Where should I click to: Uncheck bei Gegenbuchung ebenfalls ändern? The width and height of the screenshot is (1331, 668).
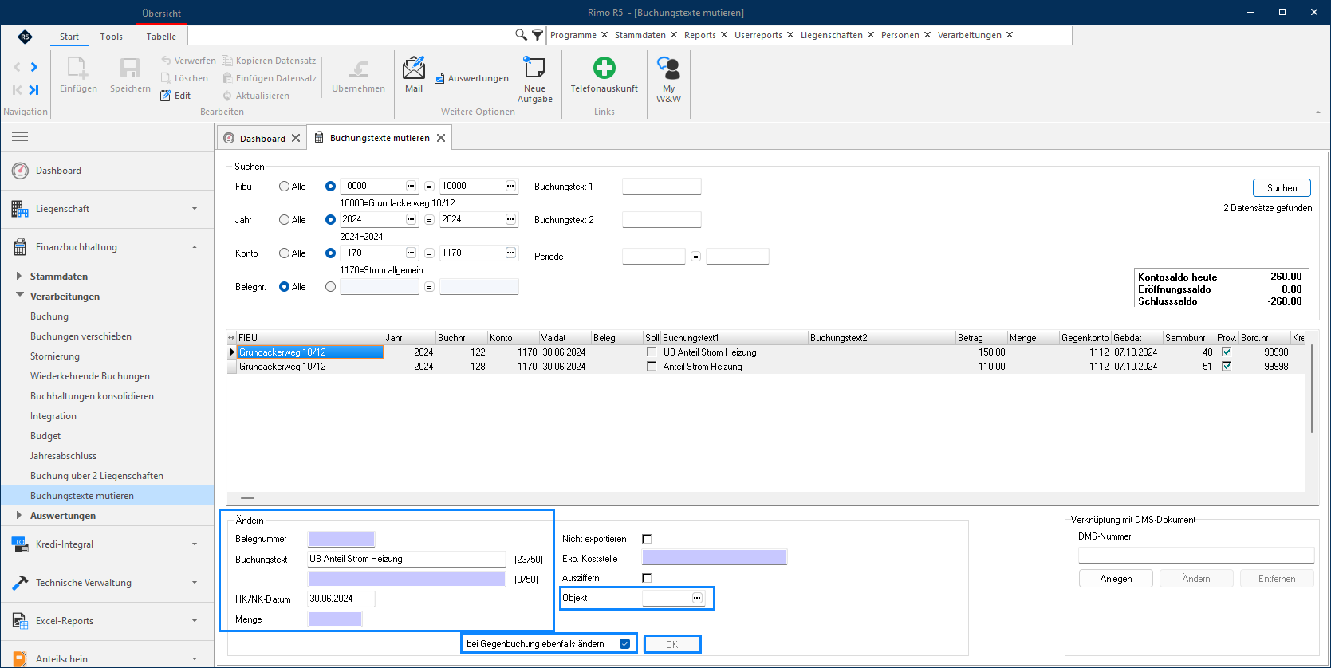[x=624, y=644]
